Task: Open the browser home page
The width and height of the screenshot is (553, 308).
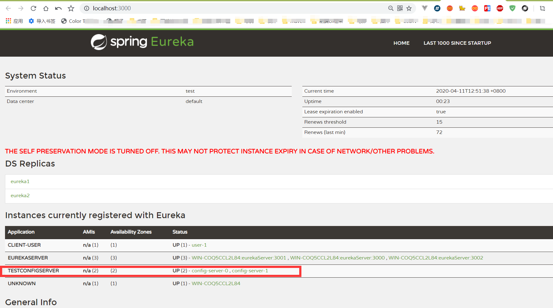Action: pos(46,8)
